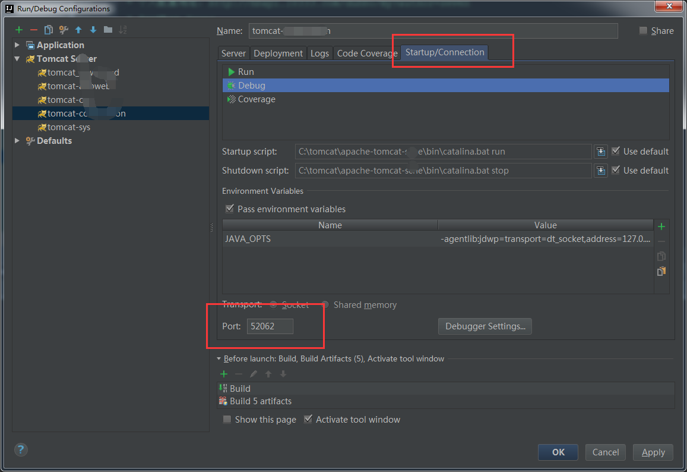The width and height of the screenshot is (687, 472).
Task: Switch to the Server tab
Action: coord(233,53)
